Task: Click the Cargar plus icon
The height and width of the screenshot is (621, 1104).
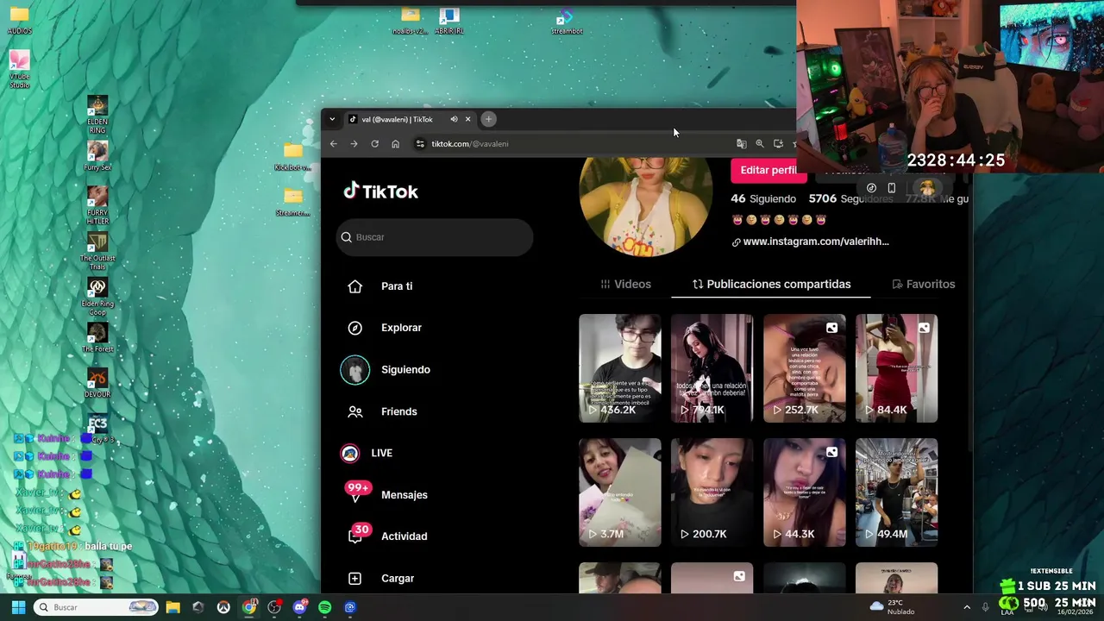Action: click(355, 579)
